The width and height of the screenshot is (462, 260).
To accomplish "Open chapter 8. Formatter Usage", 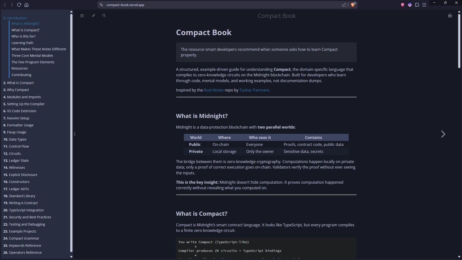I will [18, 125].
